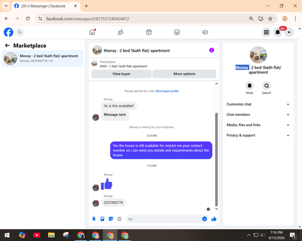The image size is (302, 241).
Task: Select the Monay 2 bed 1bath conversation
Action: (42, 58)
